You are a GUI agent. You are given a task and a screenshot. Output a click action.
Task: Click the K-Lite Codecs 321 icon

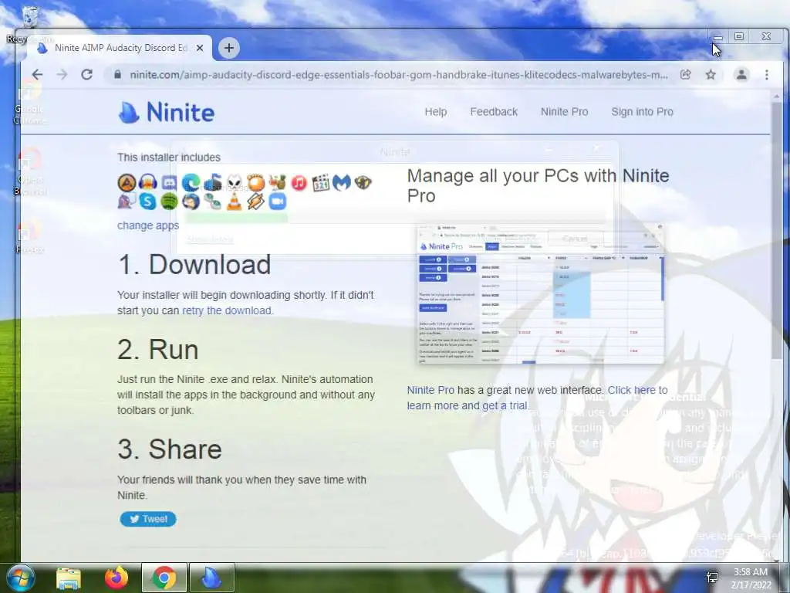coord(320,182)
